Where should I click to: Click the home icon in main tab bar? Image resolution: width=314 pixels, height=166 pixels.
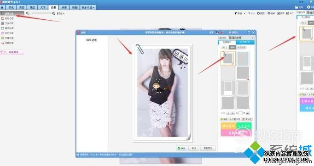pyautogui.click(x=2, y=7)
